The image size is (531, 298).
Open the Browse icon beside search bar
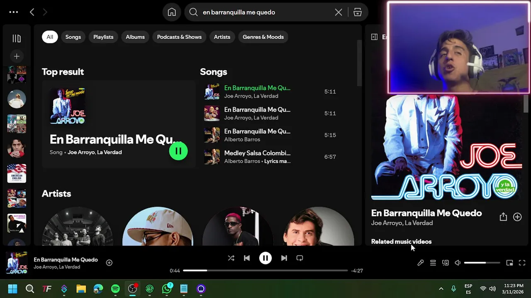click(x=358, y=12)
